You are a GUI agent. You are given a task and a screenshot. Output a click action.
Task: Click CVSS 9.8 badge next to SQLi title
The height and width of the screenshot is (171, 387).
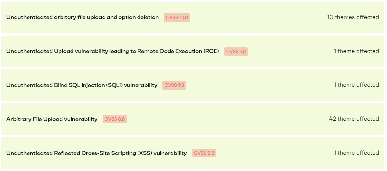point(174,85)
